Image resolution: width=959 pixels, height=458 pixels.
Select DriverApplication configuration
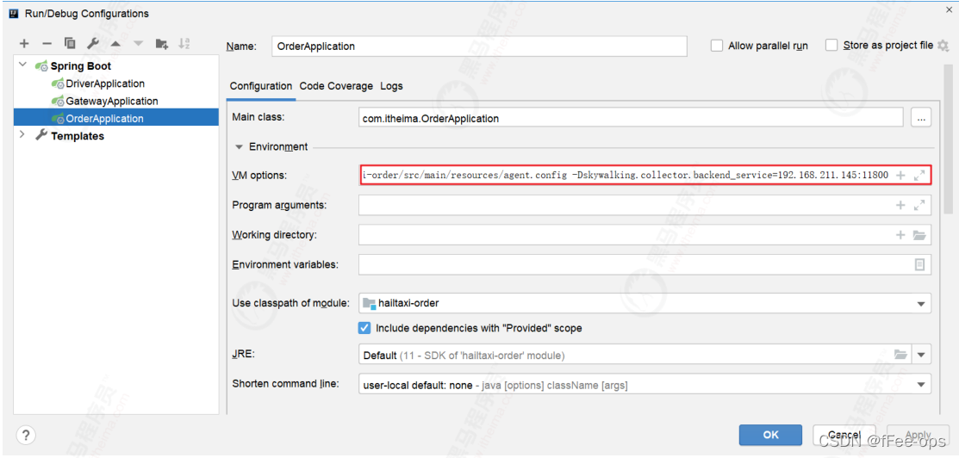[x=105, y=84]
